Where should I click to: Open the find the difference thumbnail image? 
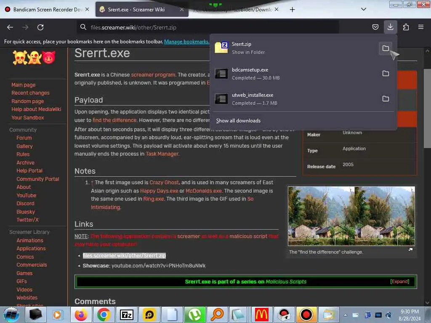coord(351,216)
